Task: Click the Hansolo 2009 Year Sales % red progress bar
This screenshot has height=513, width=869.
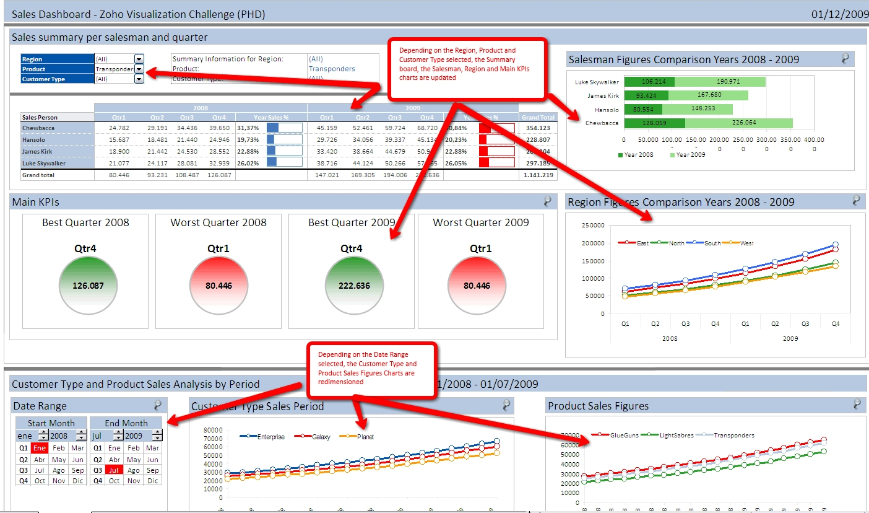Action: pyautogui.click(x=497, y=139)
